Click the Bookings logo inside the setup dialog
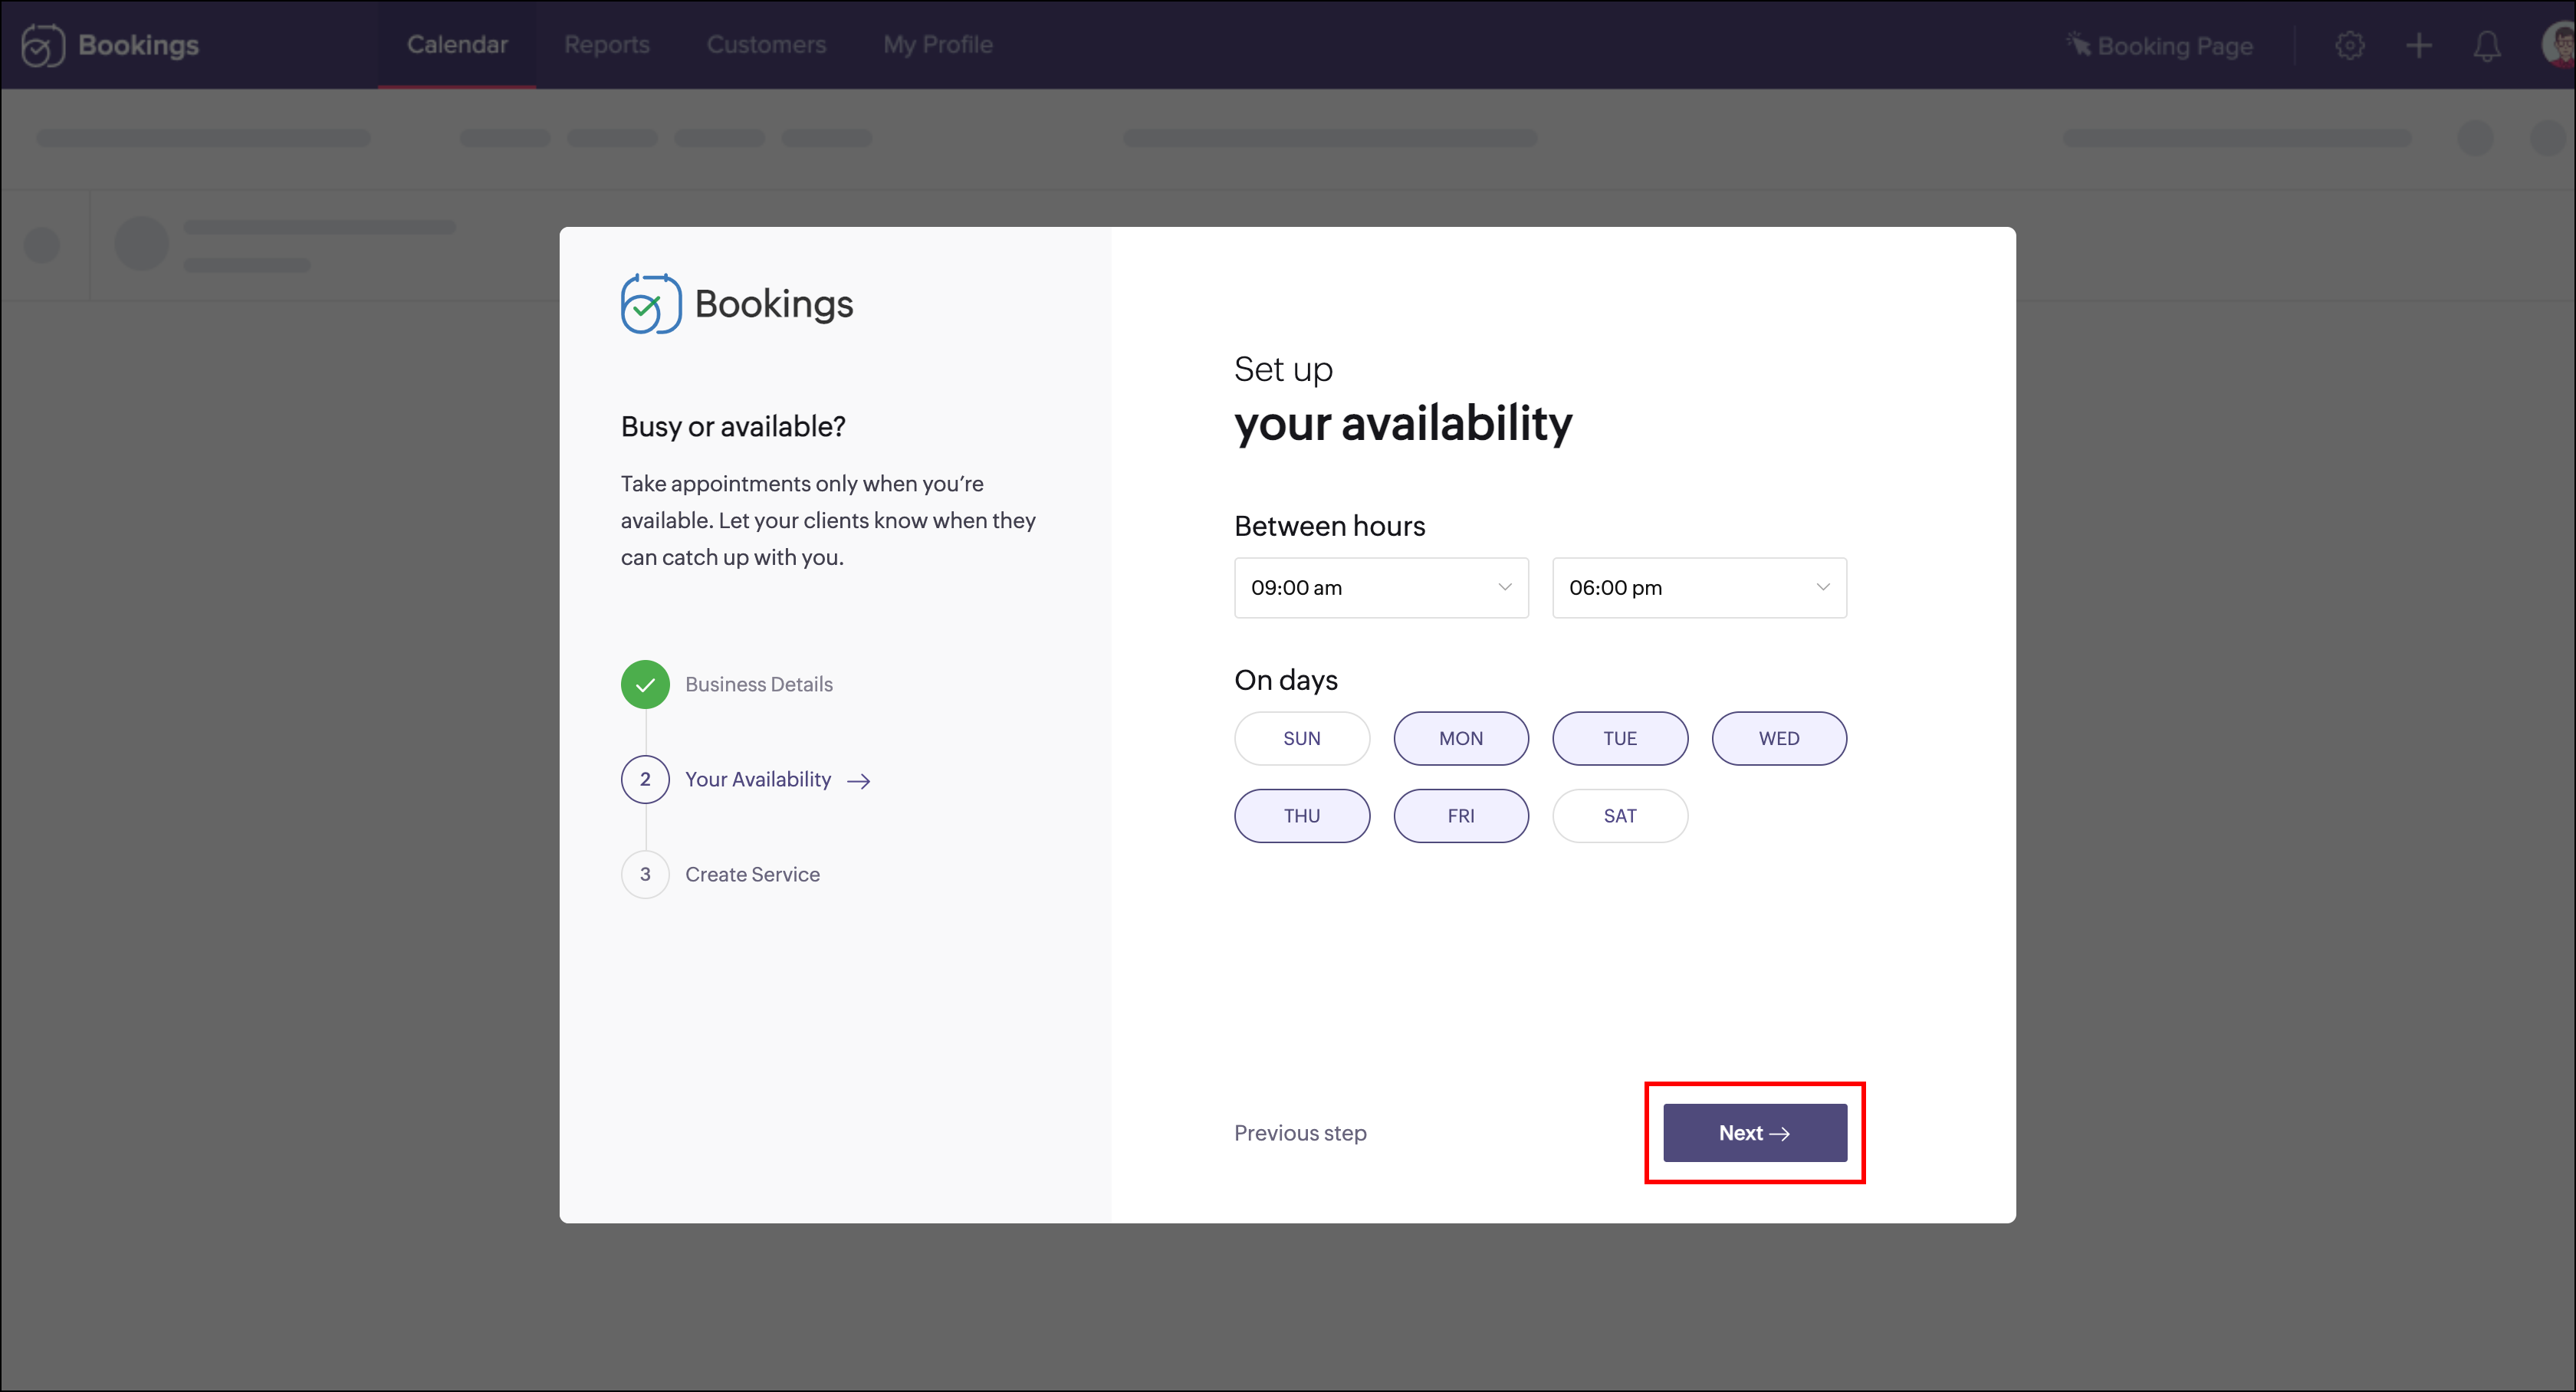The height and width of the screenshot is (1392, 2576). 737,303
